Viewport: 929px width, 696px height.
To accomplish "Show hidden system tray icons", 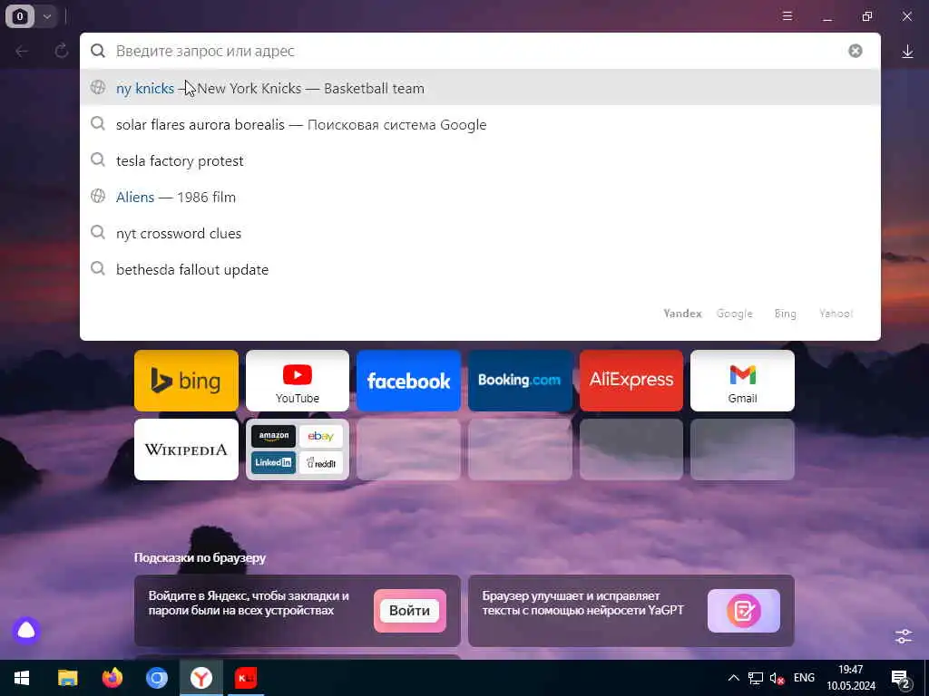I will pyautogui.click(x=733, y=678).
